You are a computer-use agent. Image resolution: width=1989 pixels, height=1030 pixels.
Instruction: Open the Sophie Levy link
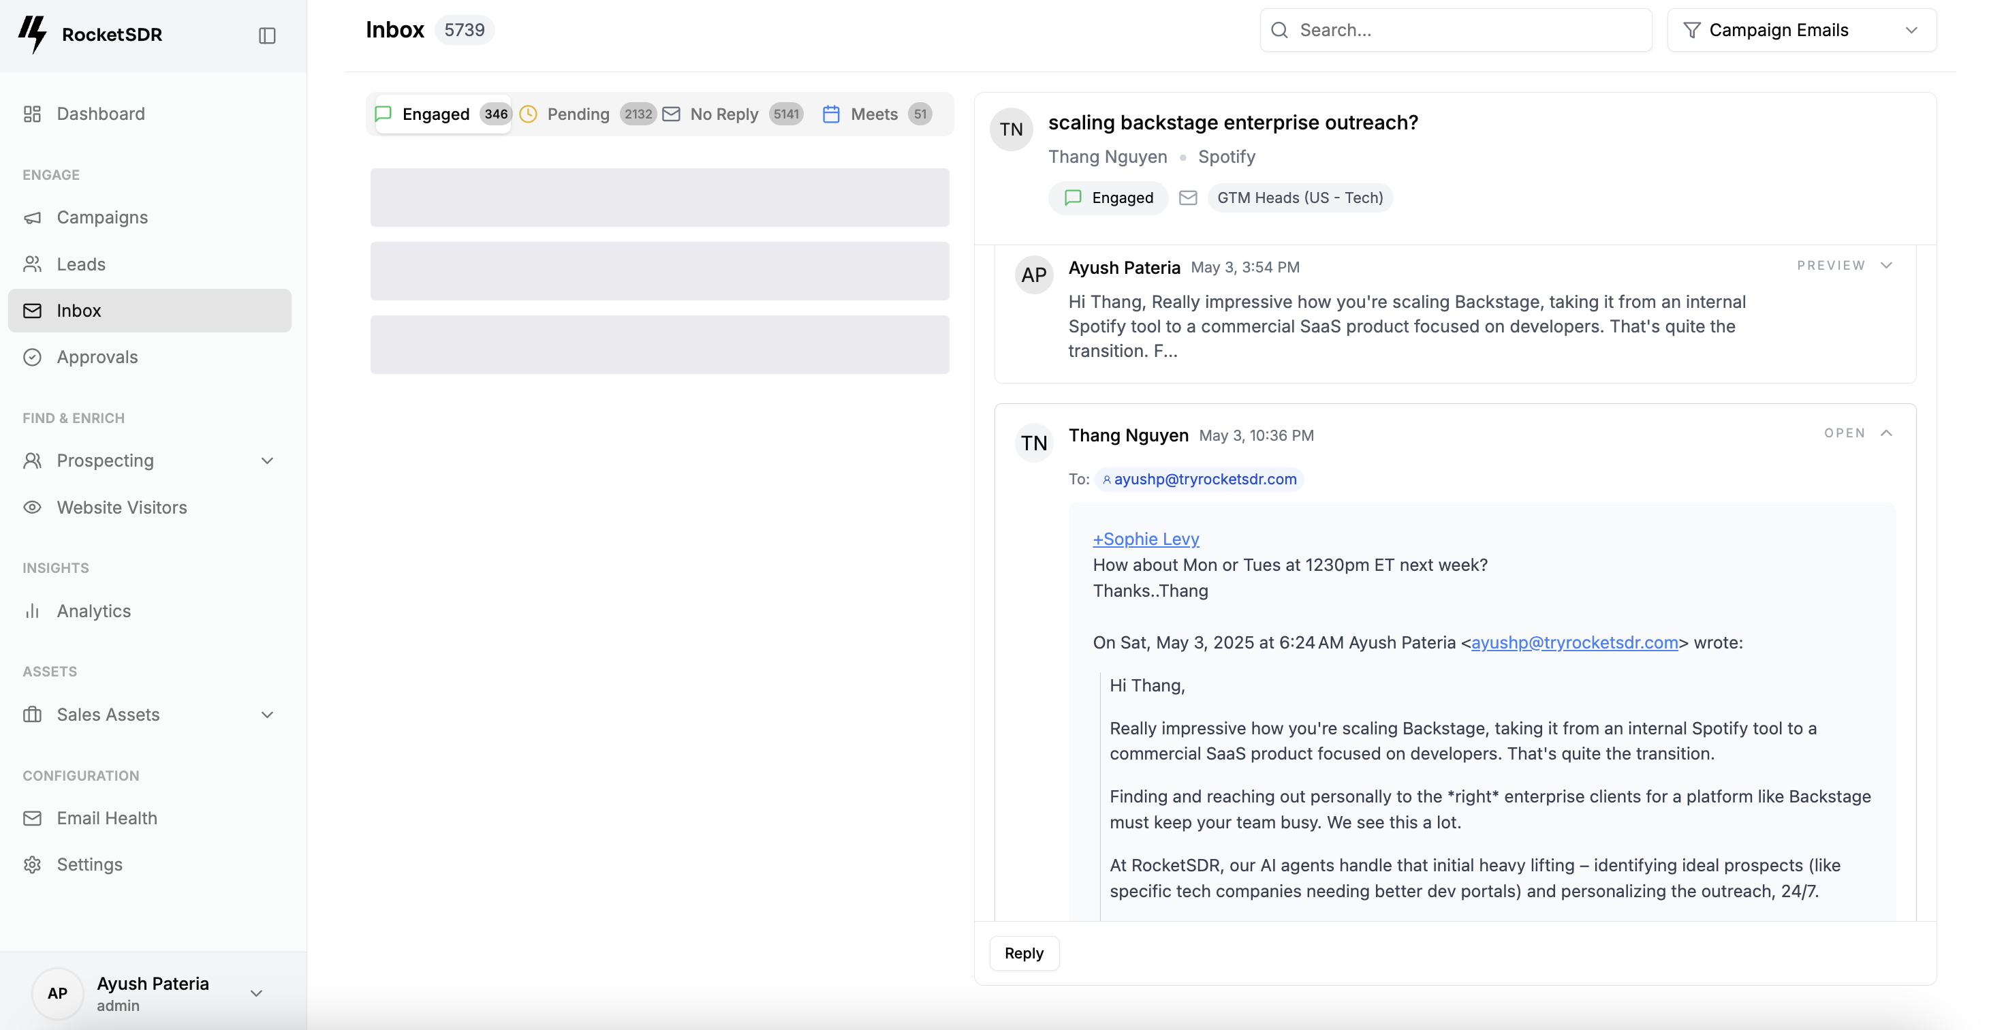click(1145, 538)
